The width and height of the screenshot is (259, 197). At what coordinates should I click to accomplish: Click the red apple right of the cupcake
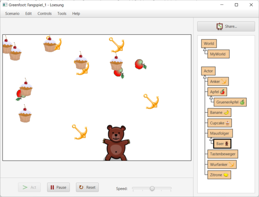pos(140,64)
